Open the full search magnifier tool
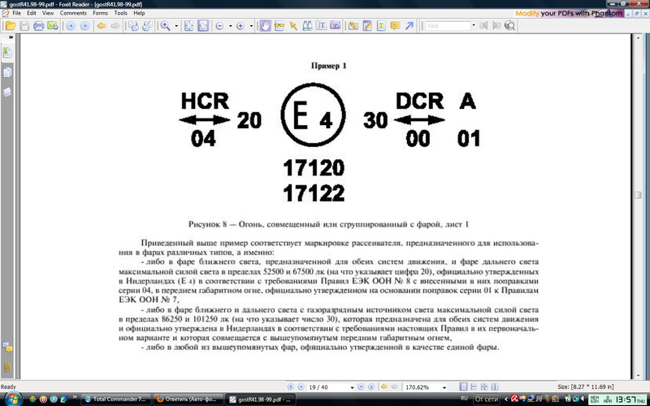 click(509, 26)
